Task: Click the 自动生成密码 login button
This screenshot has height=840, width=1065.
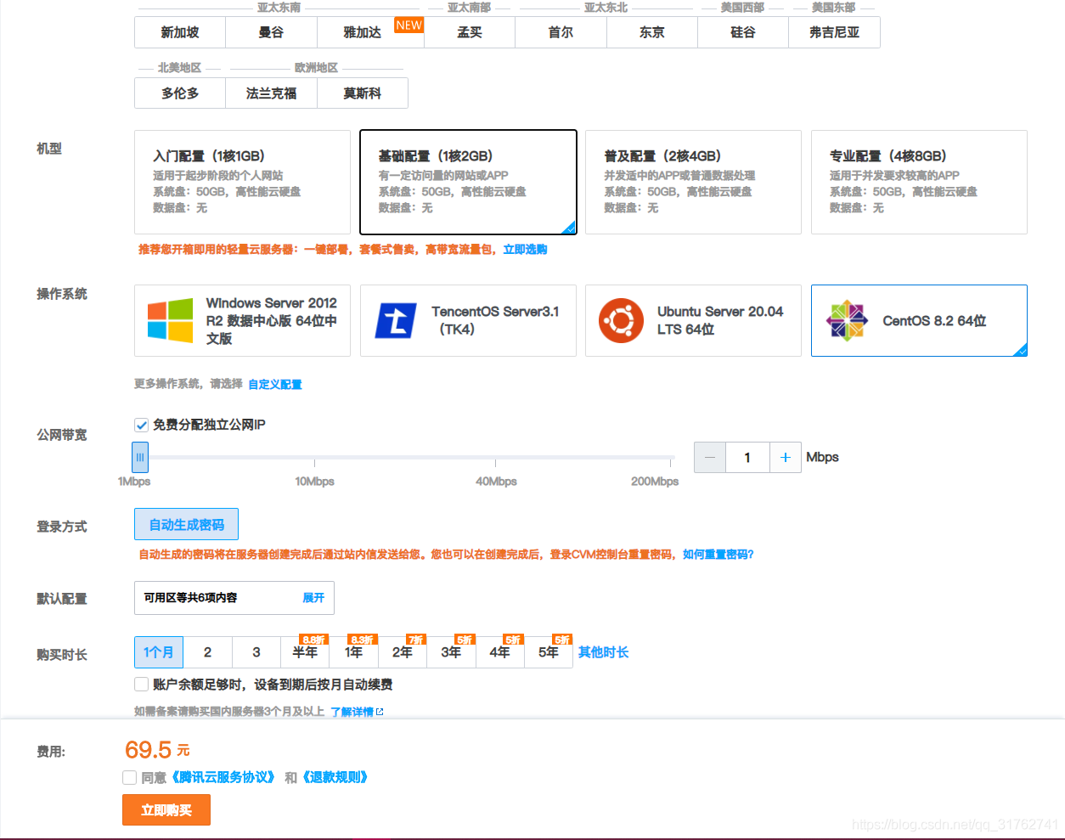Action: pos(186,524)
